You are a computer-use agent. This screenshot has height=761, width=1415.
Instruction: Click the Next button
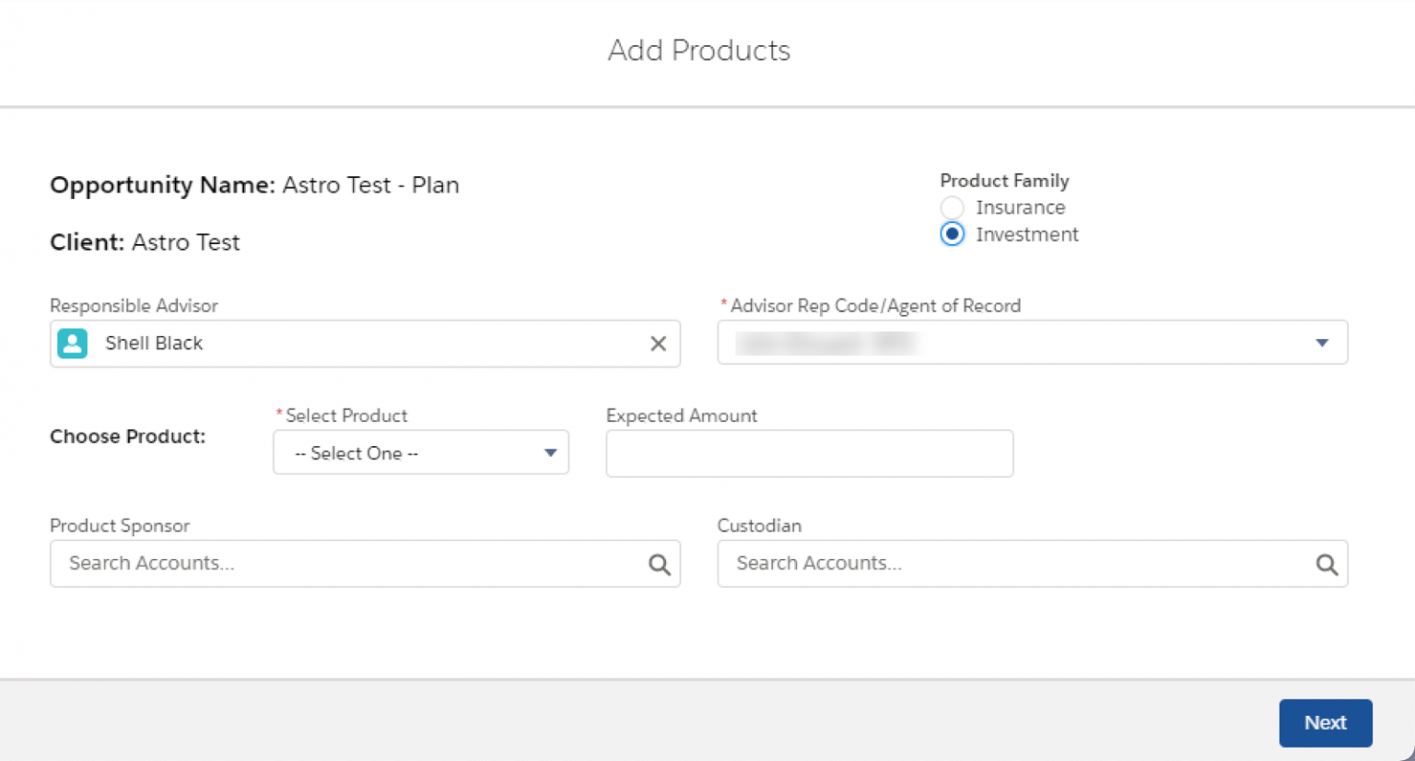pos(1325,722)
